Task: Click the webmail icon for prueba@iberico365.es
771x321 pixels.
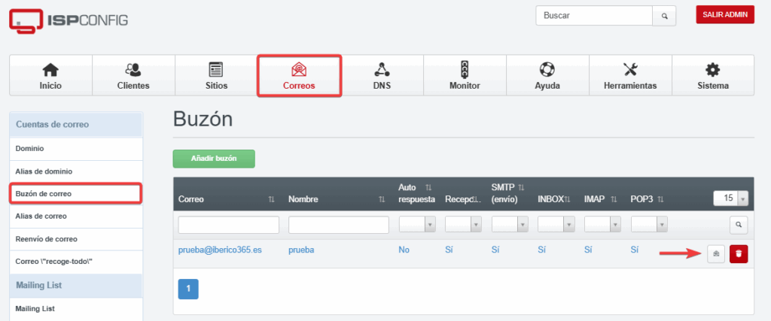Action: tap(716, 254)
